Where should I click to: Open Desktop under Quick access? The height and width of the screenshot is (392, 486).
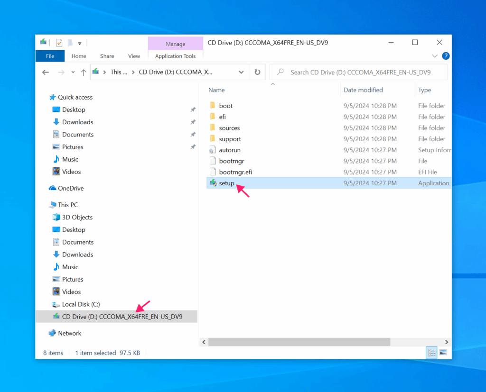74,109
